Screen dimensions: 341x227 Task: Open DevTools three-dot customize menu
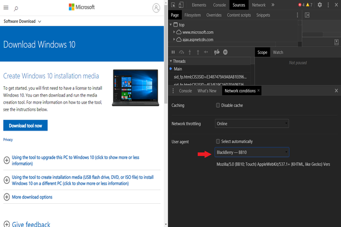coord(328,5)
